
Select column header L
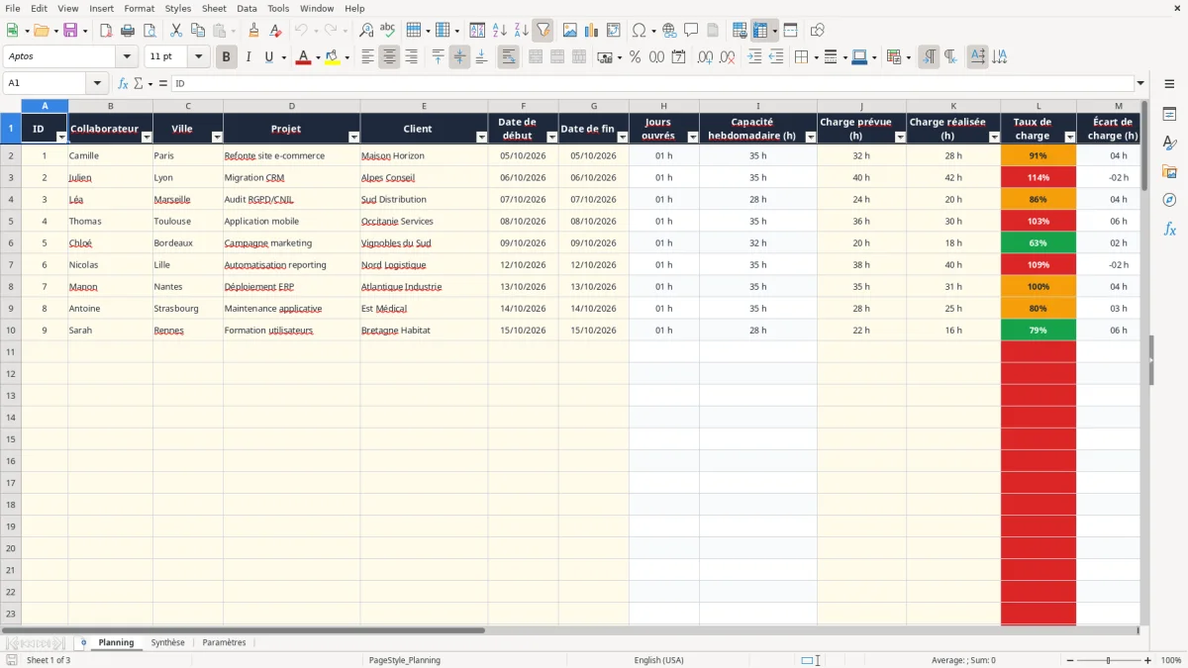click(1039, 106)
